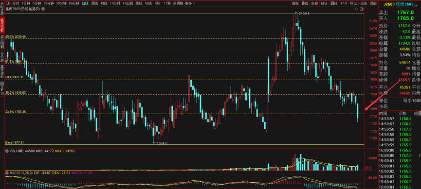Viewport: 421px width, 189px height.
Task: Click the -自选 remove from watchlist button
Action: pos(363,3)
